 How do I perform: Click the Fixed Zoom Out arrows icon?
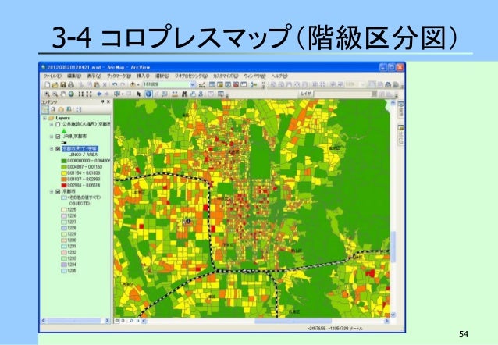pos(89,94)
